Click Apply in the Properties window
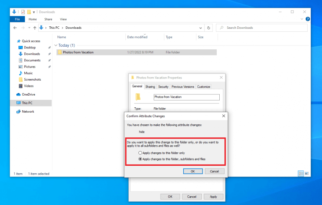322x205 pixels. (213, 197)
